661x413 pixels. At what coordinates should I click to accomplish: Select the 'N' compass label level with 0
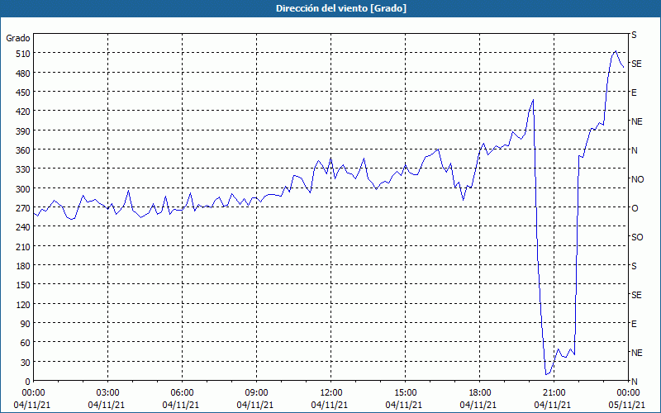pyautogui.click(x=634, y=382)
